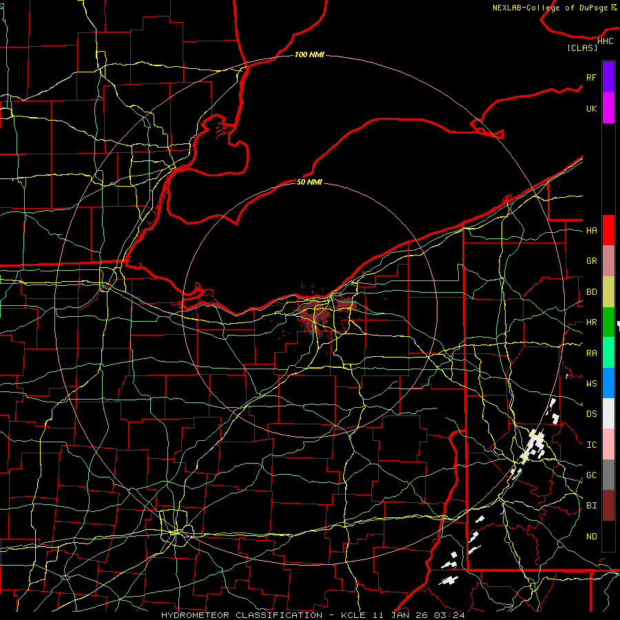Click the "HR" legend label
Screen dimensions: 620x620
click(592, 322)
